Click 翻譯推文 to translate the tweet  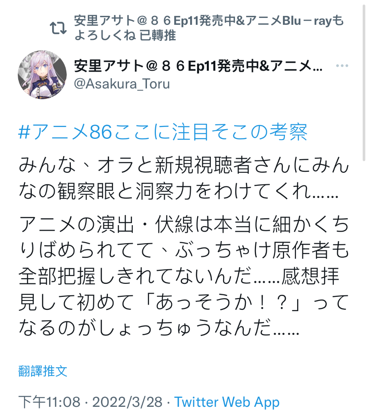43,371
